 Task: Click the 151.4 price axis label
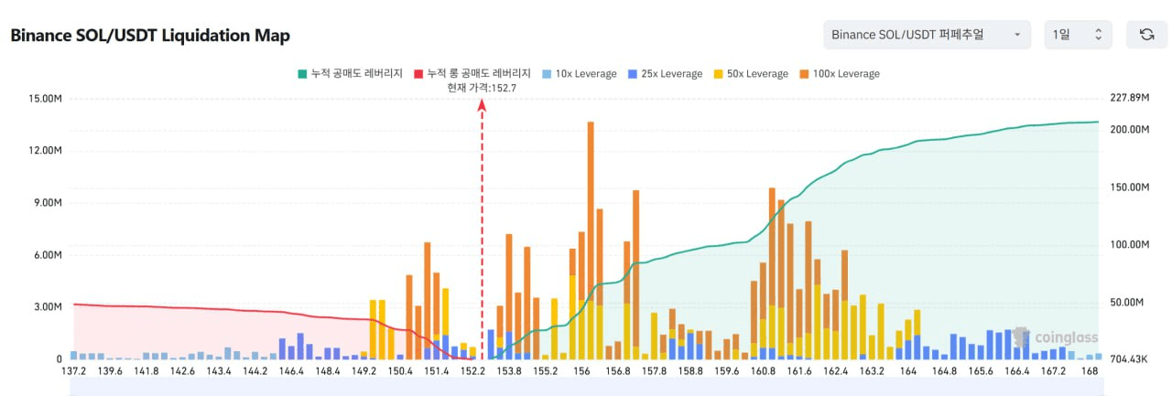point(436,371)
